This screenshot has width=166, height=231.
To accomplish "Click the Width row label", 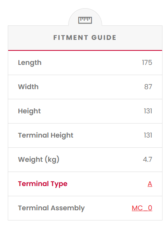I will tap(28, 87).
